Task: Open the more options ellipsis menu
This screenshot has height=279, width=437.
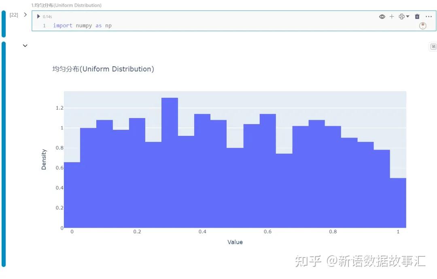Action: tap(429, 17)
